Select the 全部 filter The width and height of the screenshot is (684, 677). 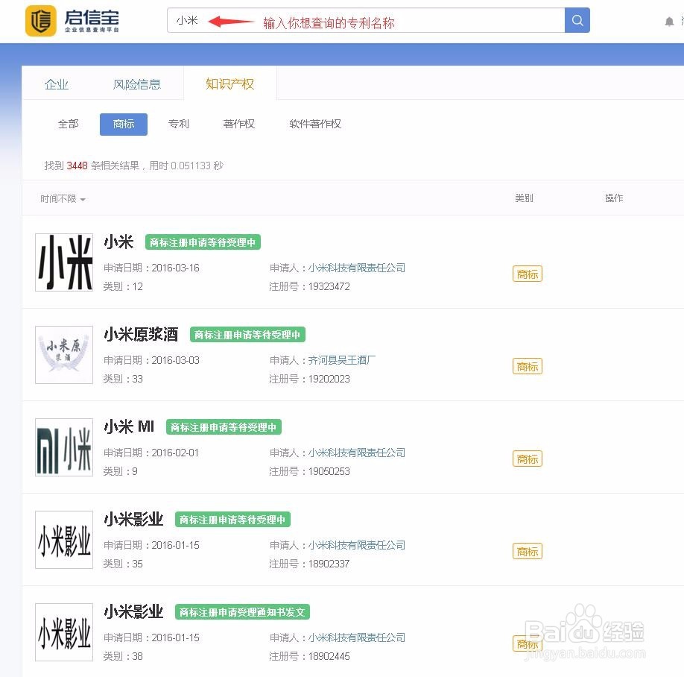(x=69, y=124)
